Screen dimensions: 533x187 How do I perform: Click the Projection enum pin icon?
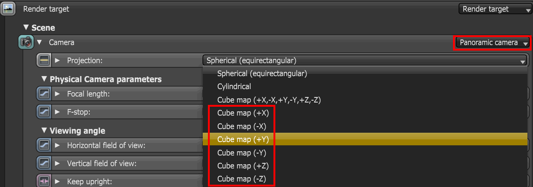click(44, 60)
